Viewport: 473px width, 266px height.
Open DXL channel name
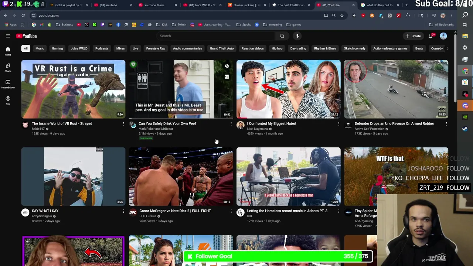[250, 216]
